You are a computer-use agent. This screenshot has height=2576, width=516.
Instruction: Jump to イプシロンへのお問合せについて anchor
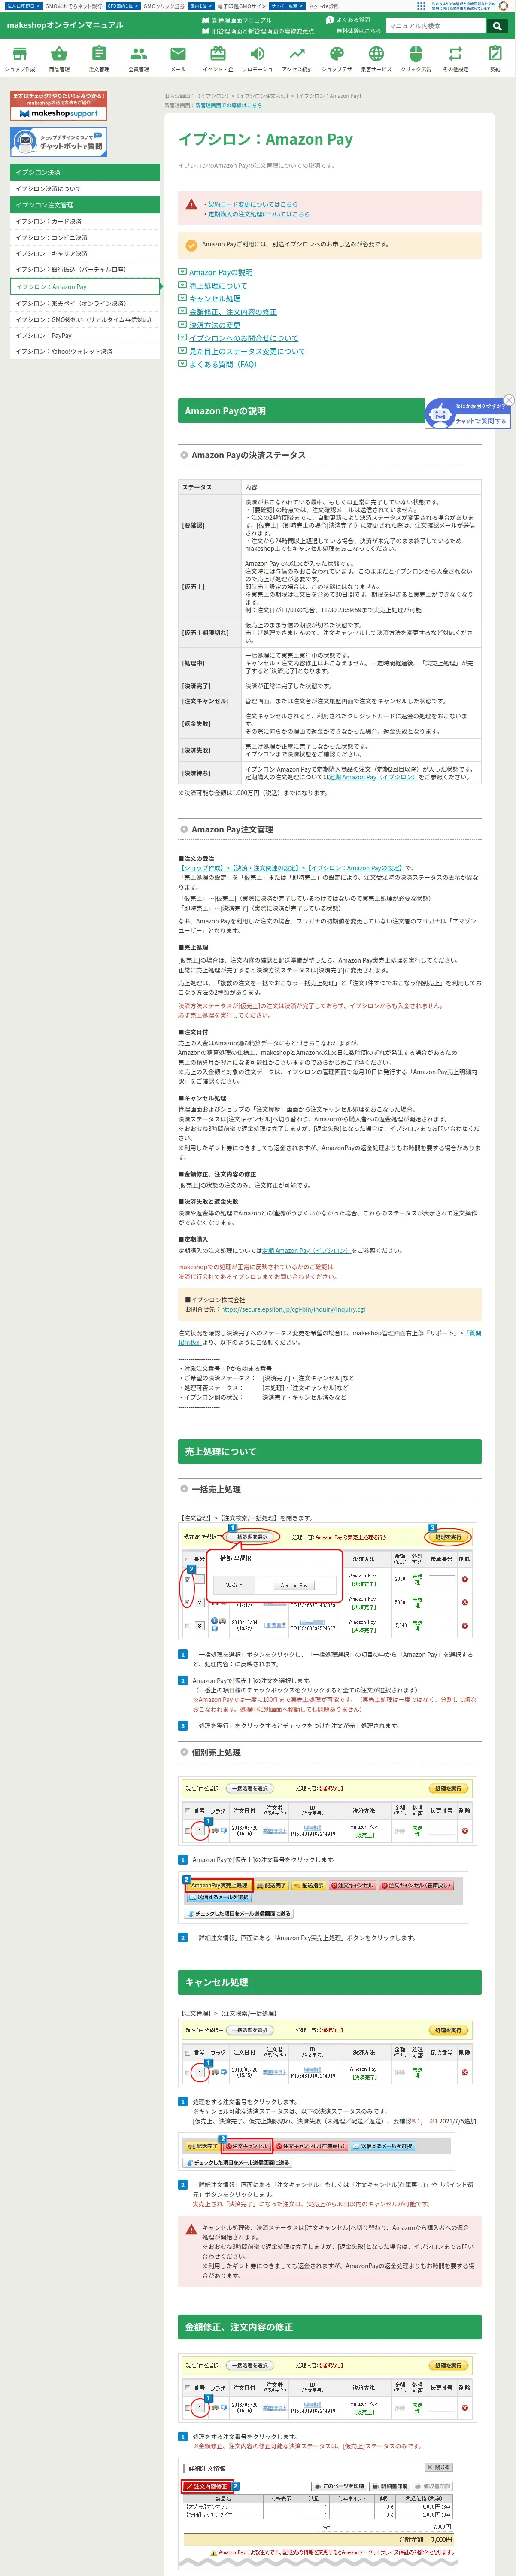coord(243,338)
